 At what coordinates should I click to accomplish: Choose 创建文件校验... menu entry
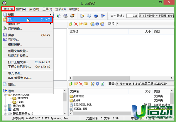pos(28,51)
